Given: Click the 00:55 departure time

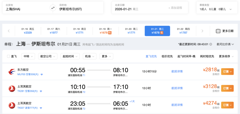Looking at the screenshot, I should pyautogui.click(x=78, y=70).
